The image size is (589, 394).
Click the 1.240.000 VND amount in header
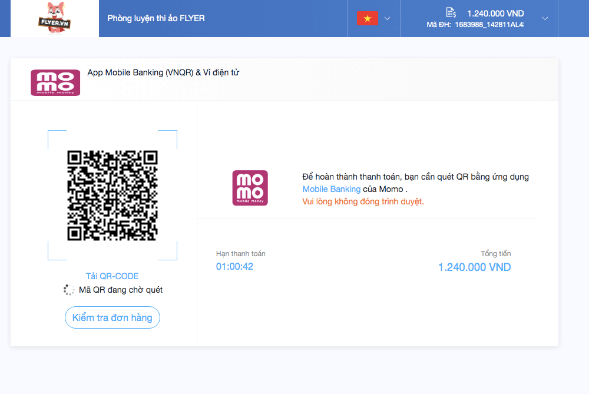495,14
